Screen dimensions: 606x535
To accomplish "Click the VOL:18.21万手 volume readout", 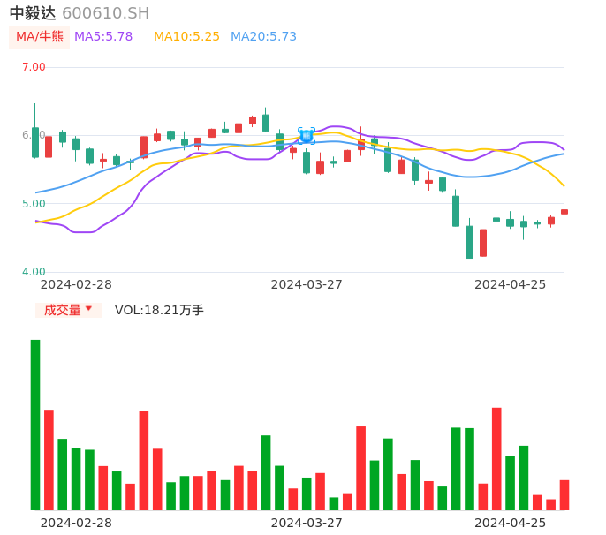I will pos(159,310).
